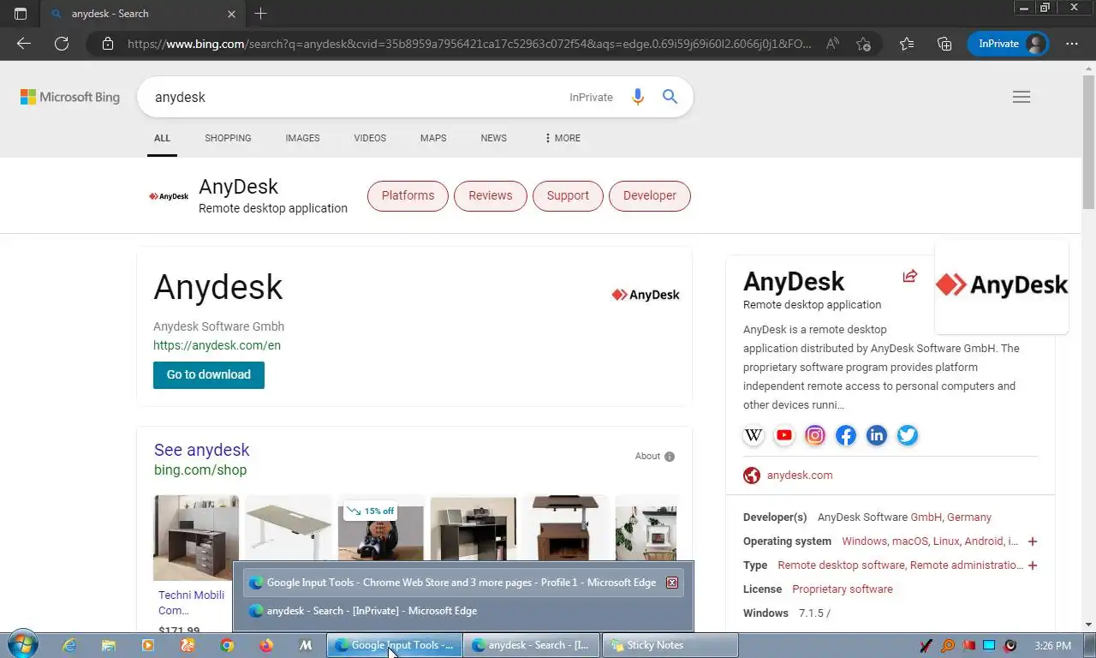This screenshot has height=658, width=1096.
Task: Click the Microsoft Bing logo
Action: 70,97
